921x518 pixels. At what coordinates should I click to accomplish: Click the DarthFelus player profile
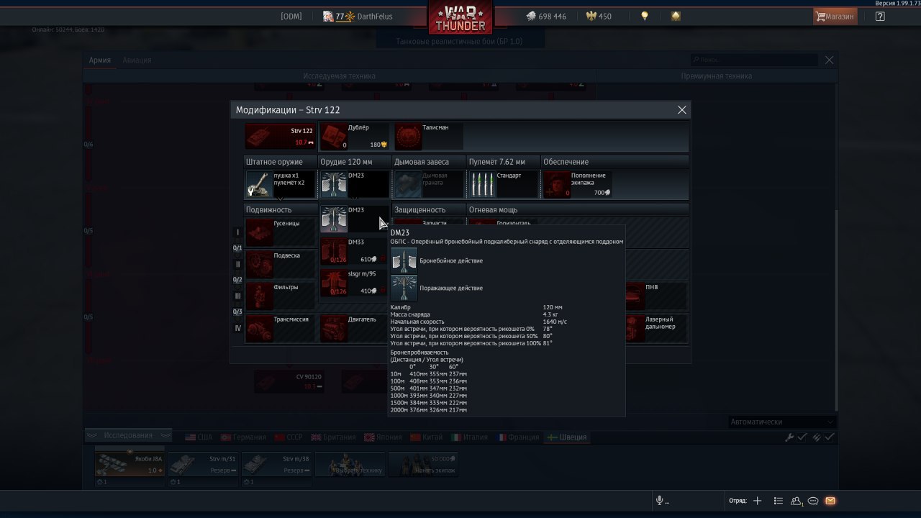(x=358, y=16)
